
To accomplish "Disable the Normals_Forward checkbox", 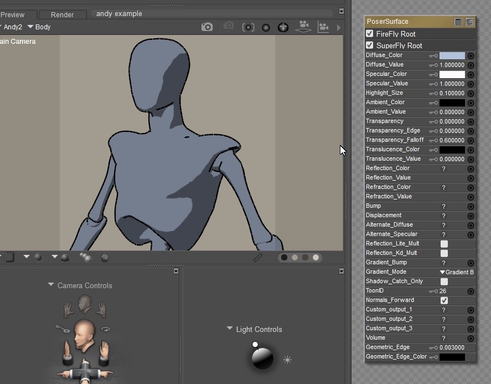I will coord(444,300).
